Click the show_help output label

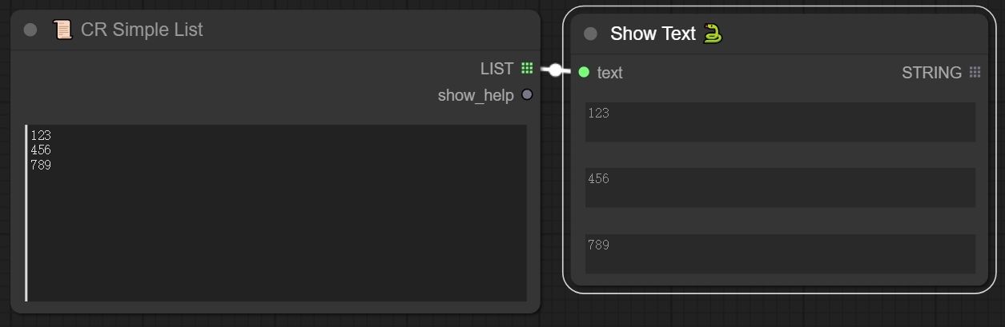[x=475, y=96]
